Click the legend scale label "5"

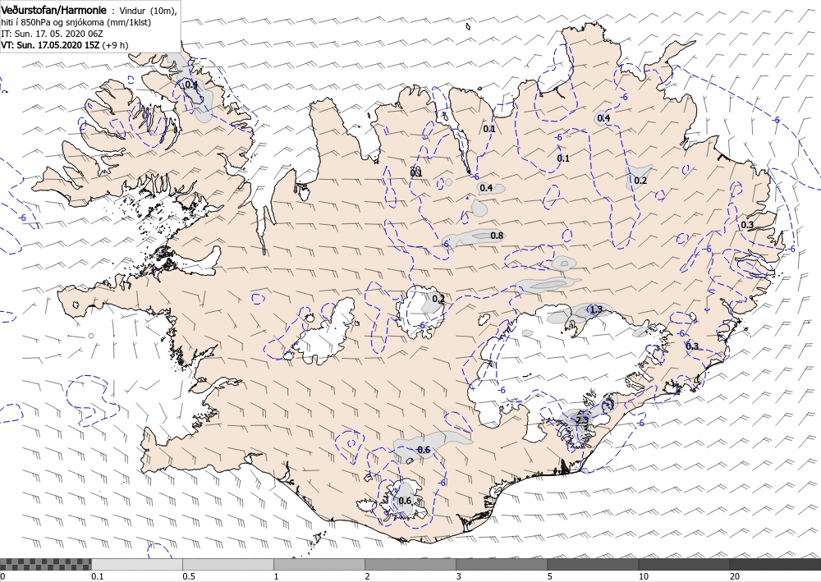(x=550, y=577)
